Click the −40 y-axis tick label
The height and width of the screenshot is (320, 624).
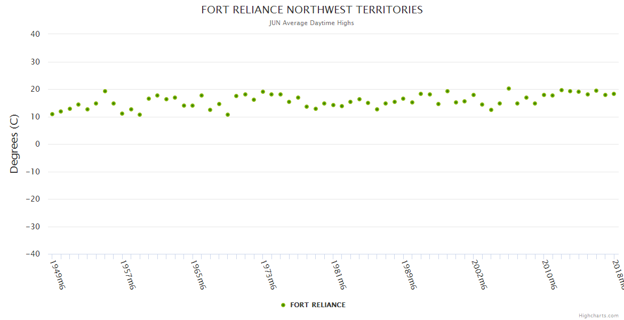pyautogui.click(x=33, y=254)
